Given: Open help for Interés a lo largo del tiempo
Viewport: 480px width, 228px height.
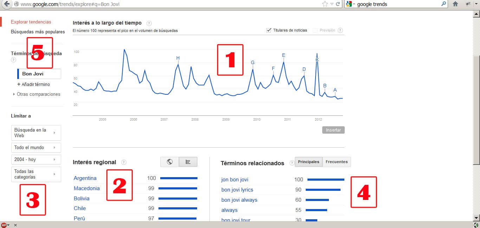Looking at the screenshot, I should coord(149,23).
